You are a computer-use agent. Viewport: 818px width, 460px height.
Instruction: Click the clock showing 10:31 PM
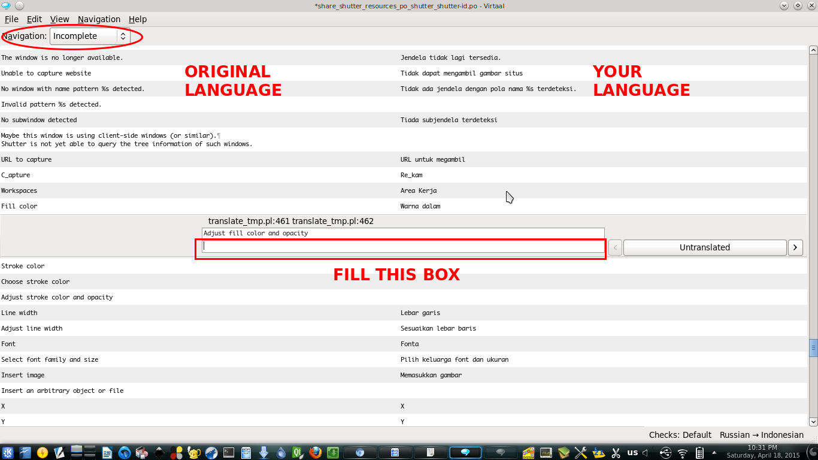762,447
